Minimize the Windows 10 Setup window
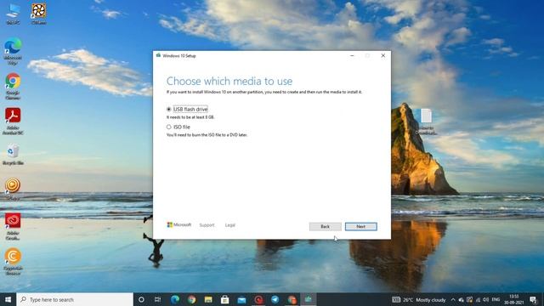The image size is (544, 306). 352,55
